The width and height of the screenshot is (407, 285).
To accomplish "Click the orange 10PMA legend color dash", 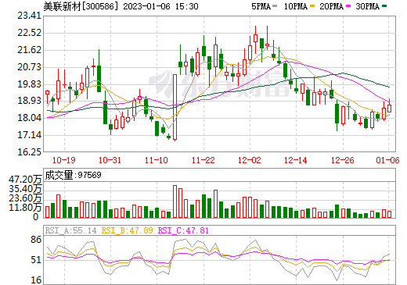I will click(x=312, y=6).
